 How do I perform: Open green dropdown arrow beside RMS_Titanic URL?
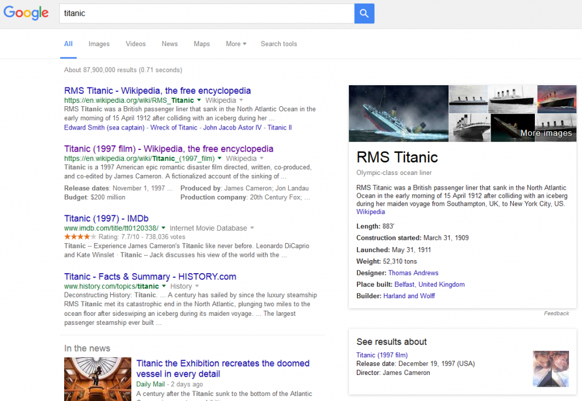[x=199, y=101]
